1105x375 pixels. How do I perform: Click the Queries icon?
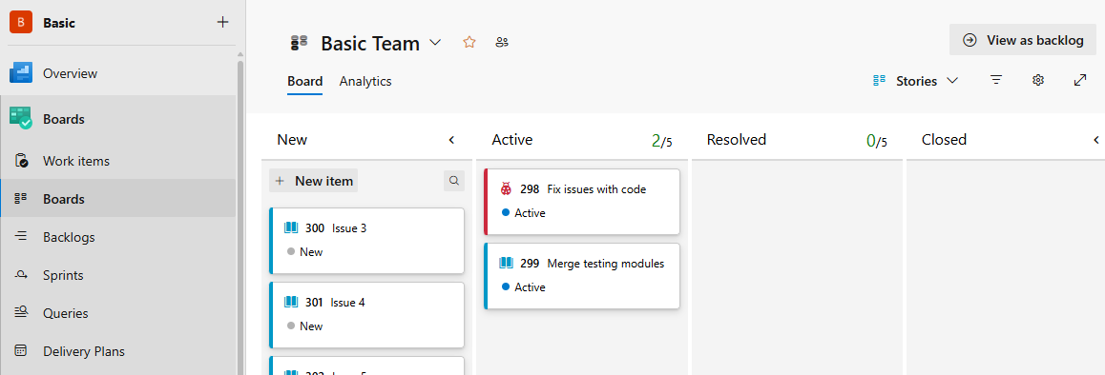pyautogui.click(x=21, y=312)
